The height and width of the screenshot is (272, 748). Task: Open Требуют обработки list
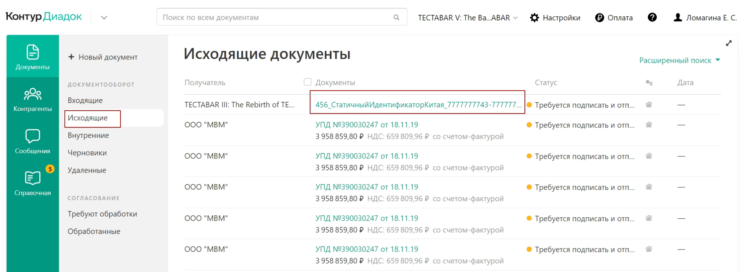click(x=102, y=214)
